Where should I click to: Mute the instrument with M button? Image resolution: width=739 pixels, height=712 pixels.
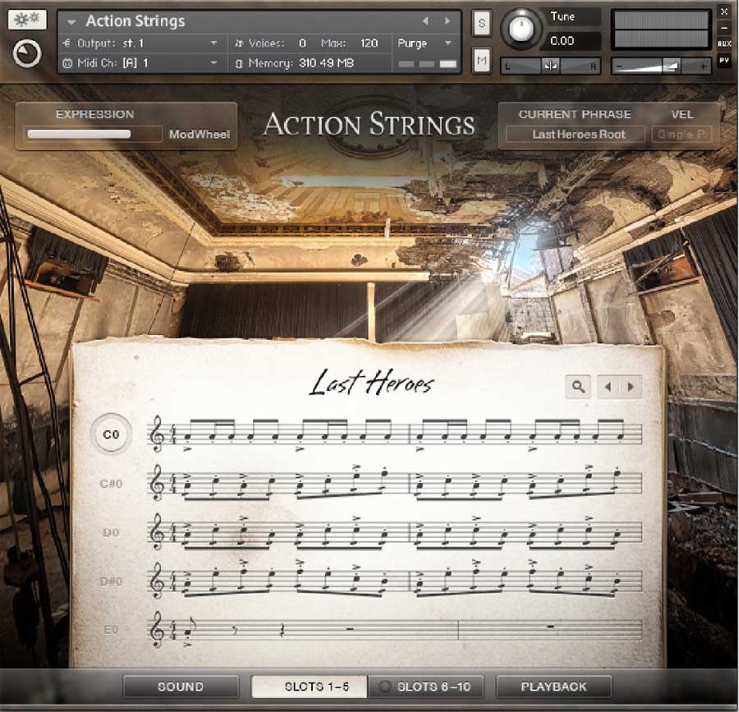[x=481, y=60]
